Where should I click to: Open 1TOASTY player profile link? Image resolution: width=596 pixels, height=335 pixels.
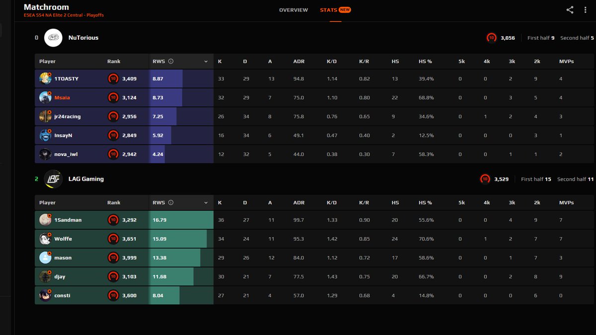[67, 79]
